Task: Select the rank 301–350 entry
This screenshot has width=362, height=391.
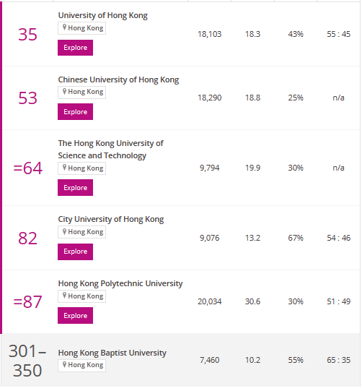Action: [27, 361]
